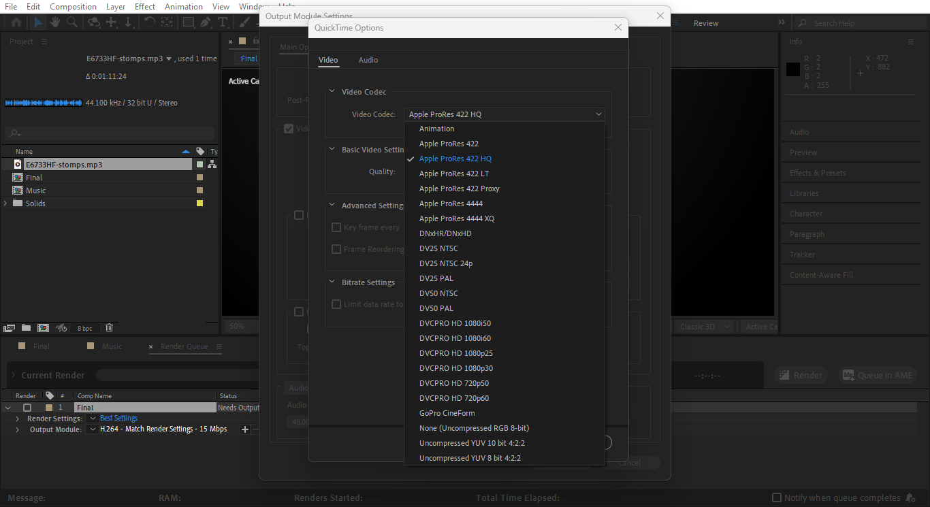This screenshot has width=930, height=507.
Task: Select the Orbit camera tool
Action: click(94, 22)
